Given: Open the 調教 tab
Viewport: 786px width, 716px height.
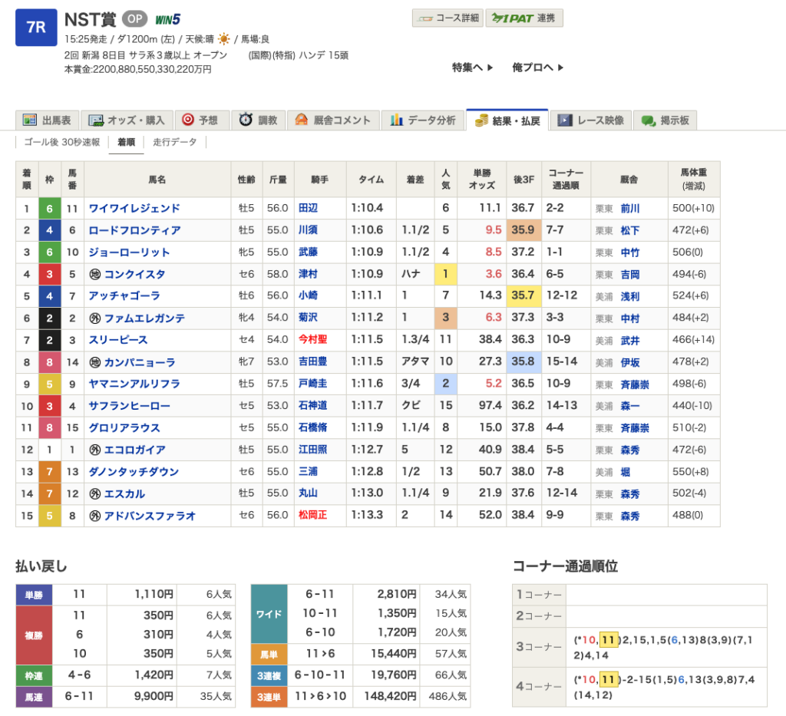Looking at the screenshot, I should click(x=258, y=120).
